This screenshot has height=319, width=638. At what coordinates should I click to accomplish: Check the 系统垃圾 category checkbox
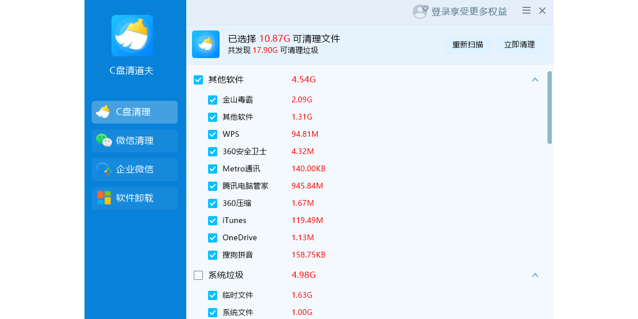click(x=198, y=275)
